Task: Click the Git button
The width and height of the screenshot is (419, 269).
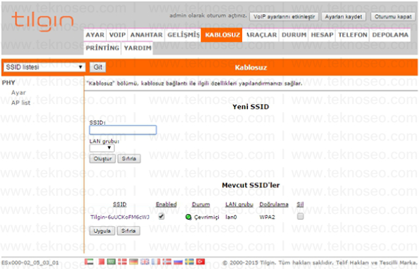Action: (x=98, y=67)
